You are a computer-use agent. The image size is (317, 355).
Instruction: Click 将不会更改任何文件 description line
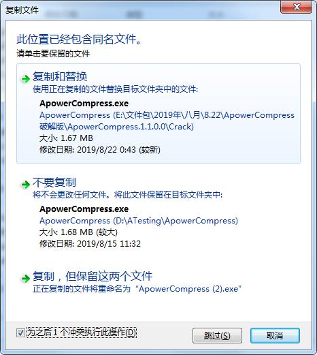pyautogui.click(x=128, y=195)
